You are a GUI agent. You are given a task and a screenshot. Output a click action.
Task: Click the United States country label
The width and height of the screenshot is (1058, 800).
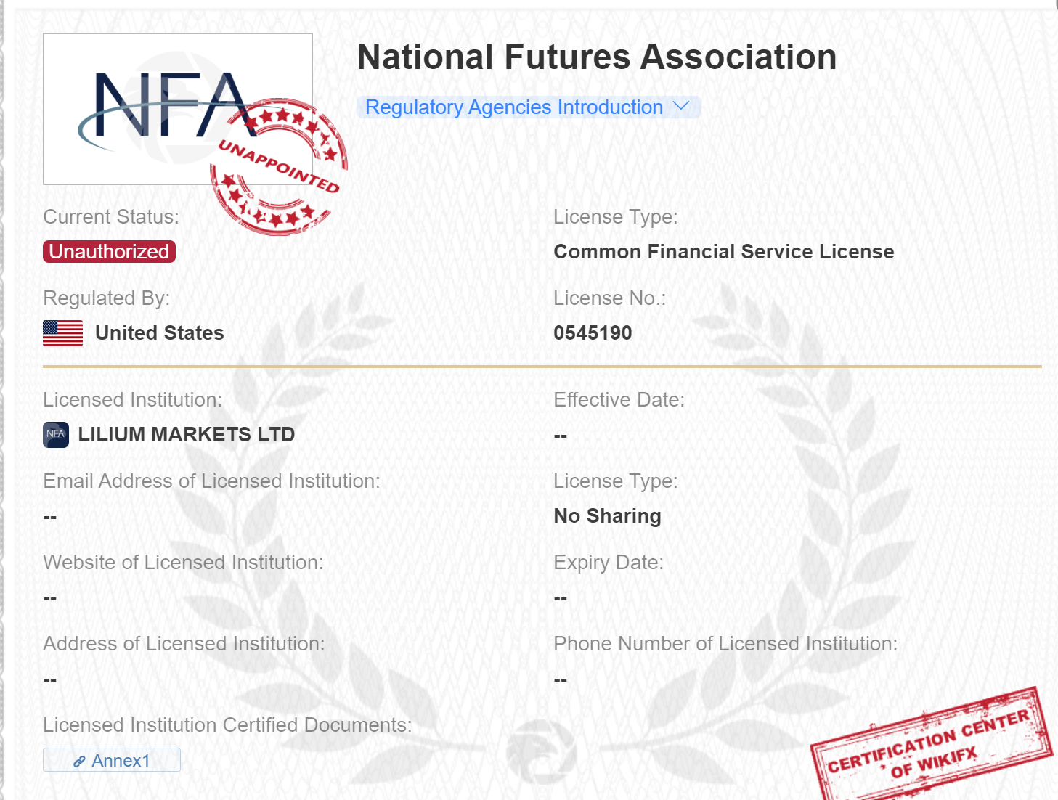click(160, 332)
